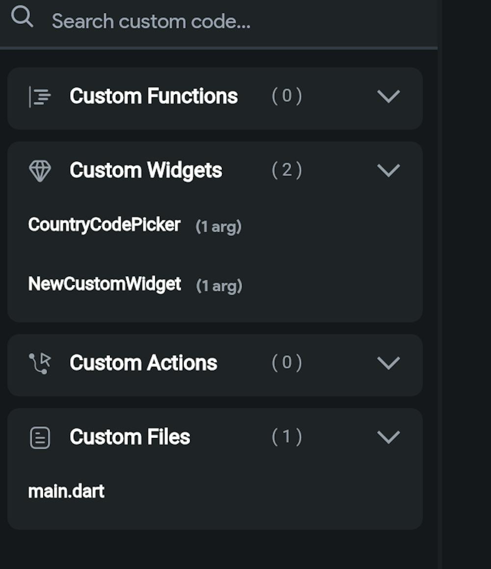
Task: Click the Custom Widgets count badge
Action: click(x=287, y=170)
